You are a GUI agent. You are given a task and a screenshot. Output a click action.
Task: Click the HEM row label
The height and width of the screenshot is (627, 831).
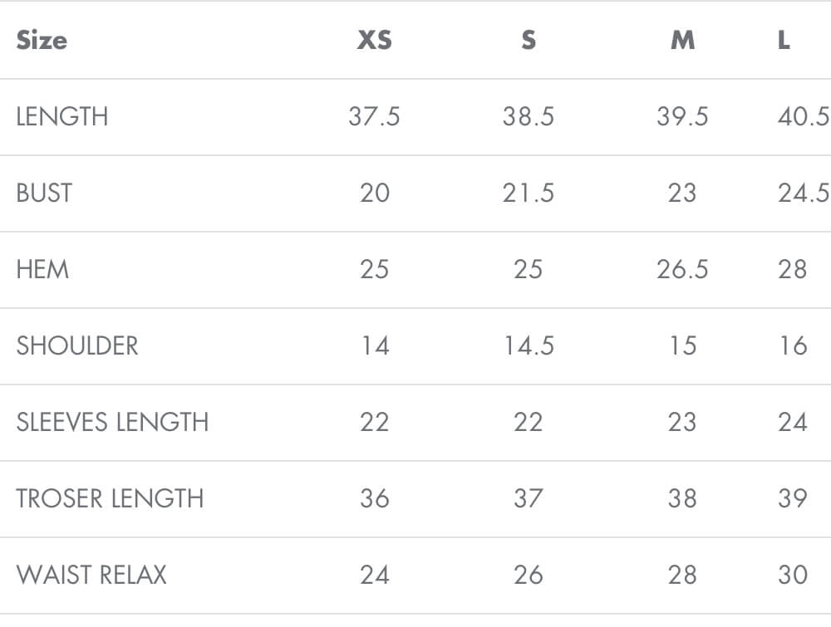tap(42, 269)
